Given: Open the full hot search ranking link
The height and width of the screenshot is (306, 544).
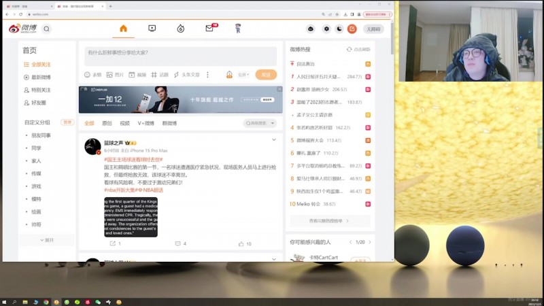Looking at the screenshot, I should (330, 221).
